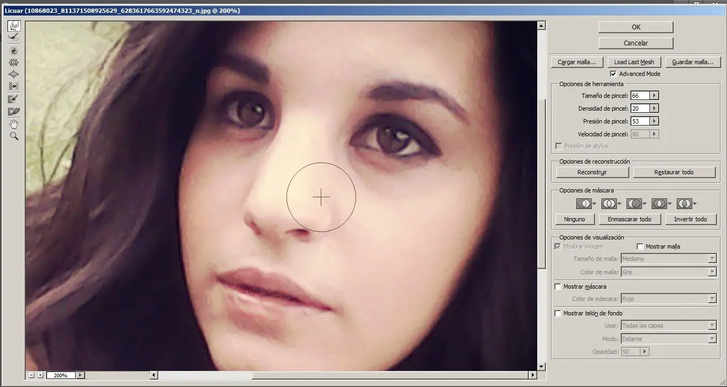Open the Opacidad slider arrow

pyautogui.click(x=645, y=352)
